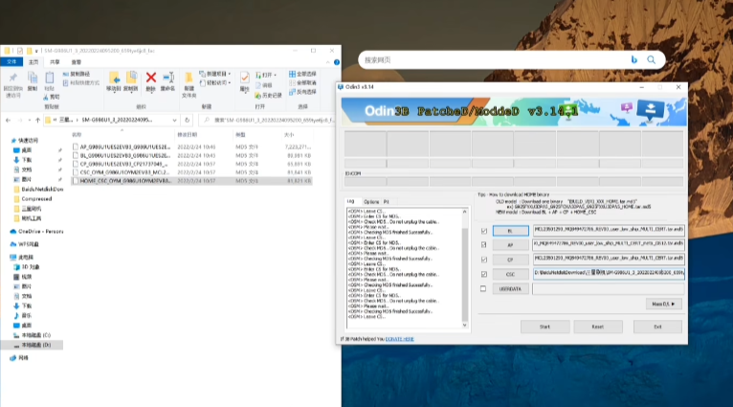The image size is (733, 407).
Task: Click the Odin log scroll down arrow
Action: tap(465, 326)
